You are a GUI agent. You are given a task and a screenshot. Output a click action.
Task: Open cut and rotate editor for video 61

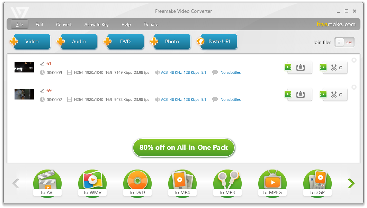[x=333, y=68]
